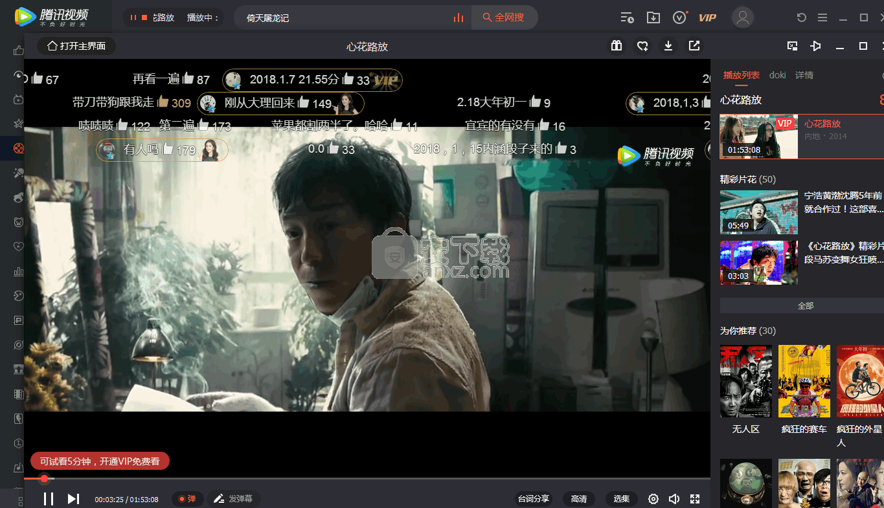Viewport: 884px width, 508px height.
Task: Click the playback time 00:03:25 / 01:53:08
Action: (126, 500)
